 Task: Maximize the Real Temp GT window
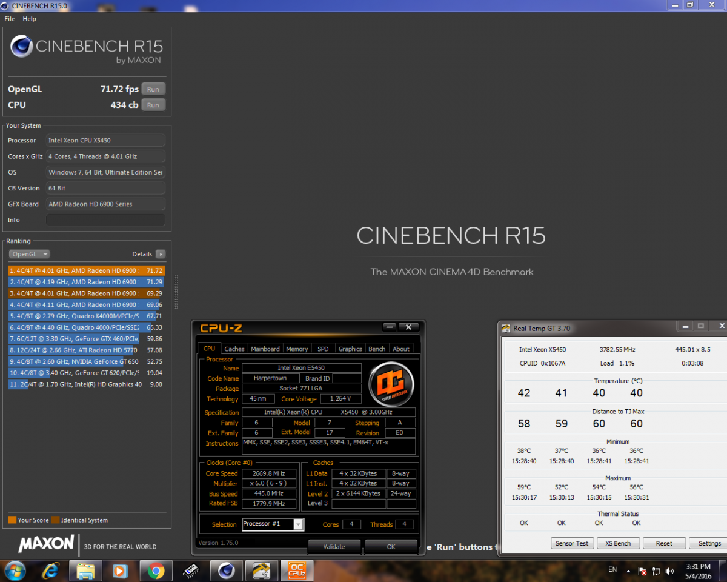tap(701, 326)
